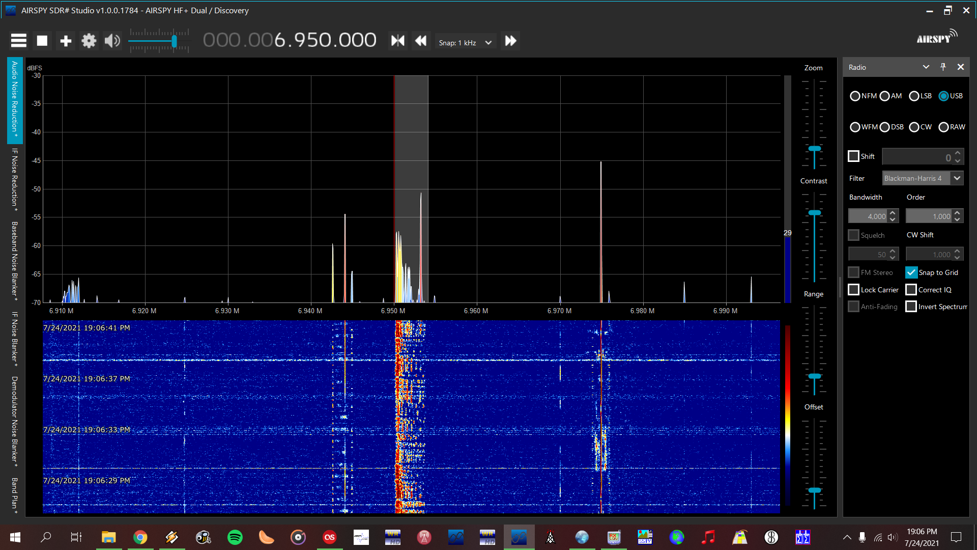Expand the Radio panel chevron menu
This screenshot has height=550, width=977.
[926, 67]
